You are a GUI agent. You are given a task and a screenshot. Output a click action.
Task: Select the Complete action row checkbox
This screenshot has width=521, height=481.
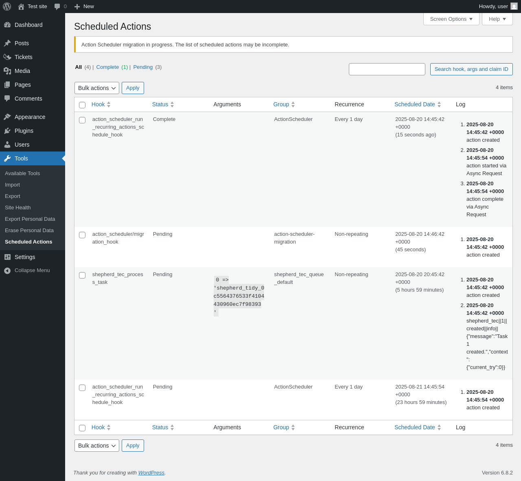click(x=82, y=120)
